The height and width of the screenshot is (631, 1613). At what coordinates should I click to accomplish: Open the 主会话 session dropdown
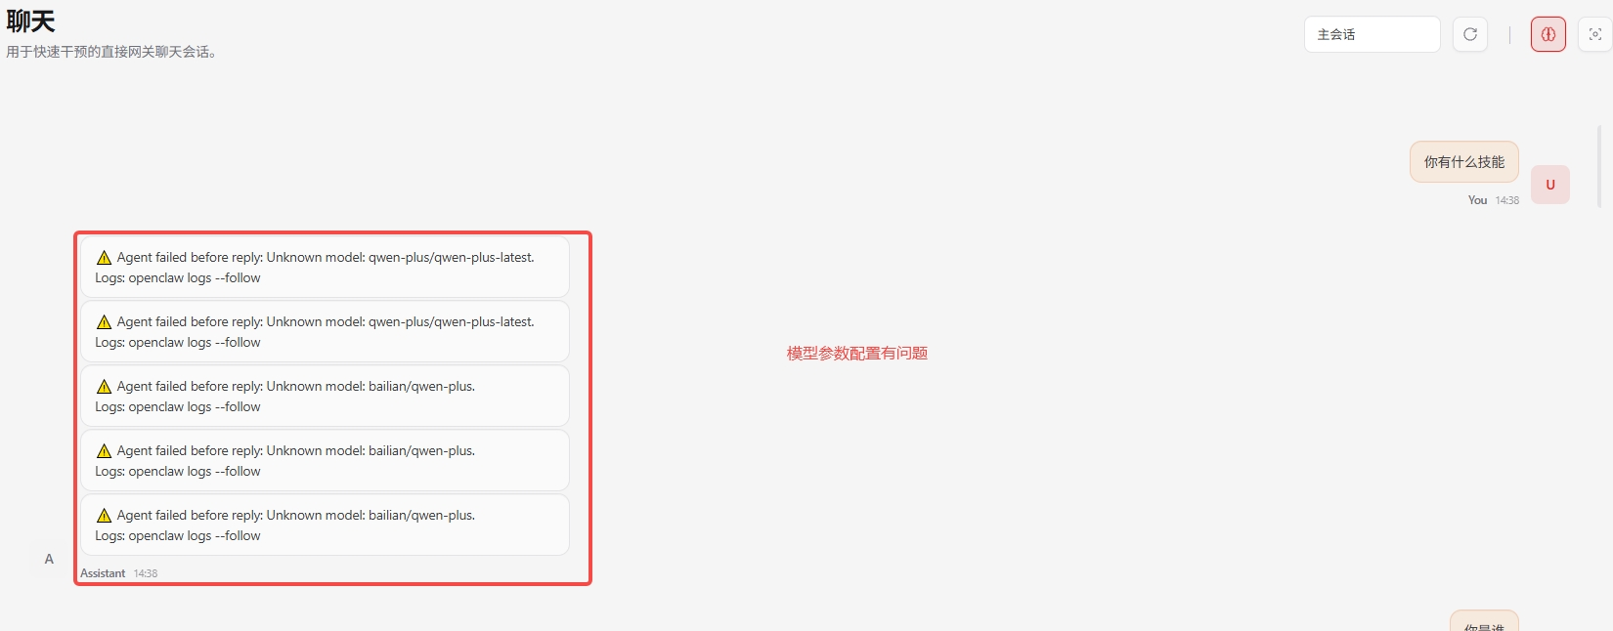pyautogui.click(x=1372, y=34)
